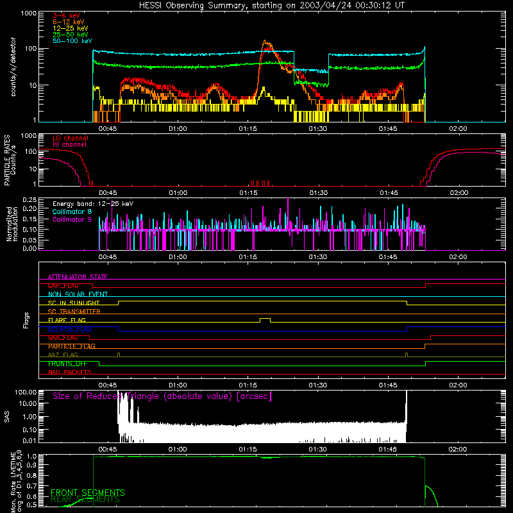Screen dimensions: 513x513
Task: Click the 0.7 tick label on the livetime axis
Action: click(x=32, y=486)
